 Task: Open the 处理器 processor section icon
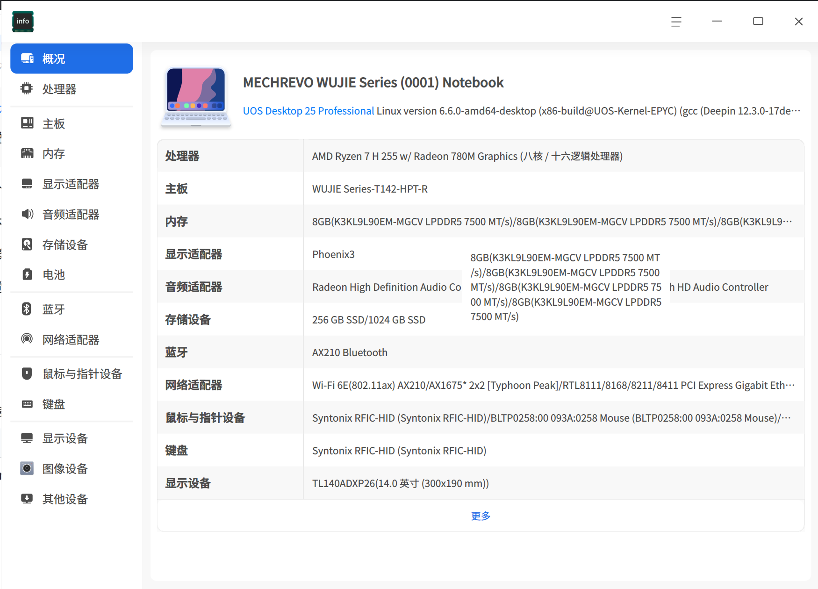pyautogui.click(x=27, y=88)
